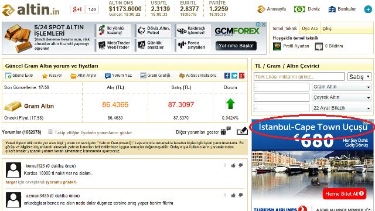Viewport: 375px width, 211px height.
Task: Click the Google Plus share icon
Action: pyautogui.click(x=242, y=76)
